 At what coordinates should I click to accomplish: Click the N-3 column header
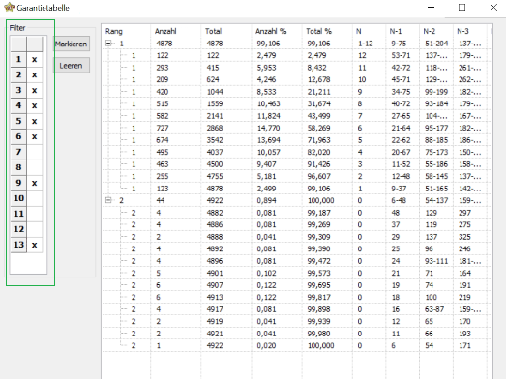pos(469,31)
